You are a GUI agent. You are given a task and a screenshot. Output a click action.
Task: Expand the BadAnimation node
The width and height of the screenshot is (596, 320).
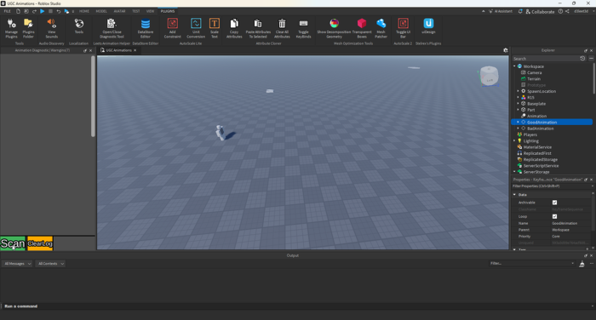tap(518, 129)
